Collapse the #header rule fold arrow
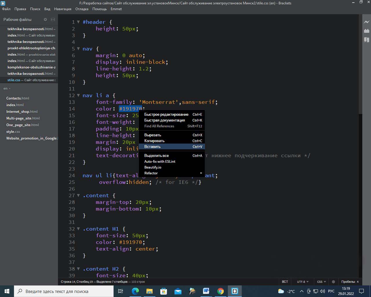The width and height of the screenshot is (371, 297). pyautogui.click(x=78, y=22)
